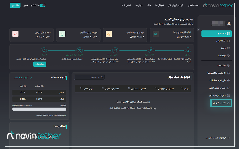Open بلاگ in top navigation
This screenshot has height=149, width=239.
pos(149,5)
